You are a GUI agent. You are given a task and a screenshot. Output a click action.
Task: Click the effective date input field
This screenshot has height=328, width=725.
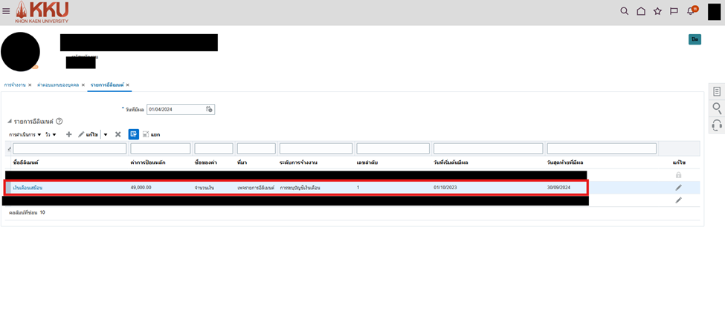pos(175,109)
